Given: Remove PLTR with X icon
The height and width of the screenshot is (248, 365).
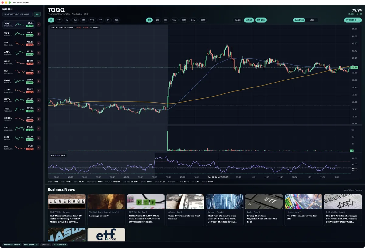Looking at the screenshot, I should tap(39, 138).
